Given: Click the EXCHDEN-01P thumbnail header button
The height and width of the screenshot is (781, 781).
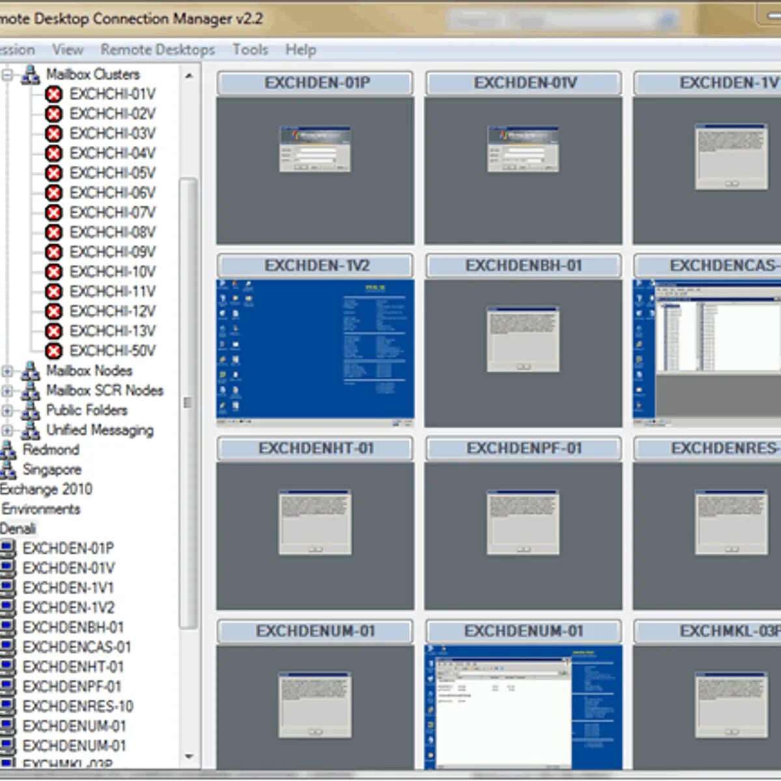Looking at the screenshot, I should tap(316, 83).
